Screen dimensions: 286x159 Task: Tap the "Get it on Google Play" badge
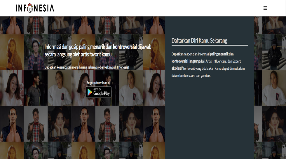99,92
